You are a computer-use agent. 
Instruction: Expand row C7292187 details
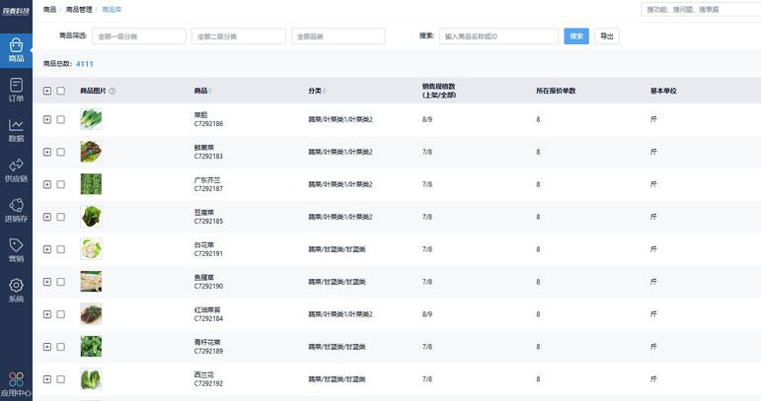(x=47, y=184)
